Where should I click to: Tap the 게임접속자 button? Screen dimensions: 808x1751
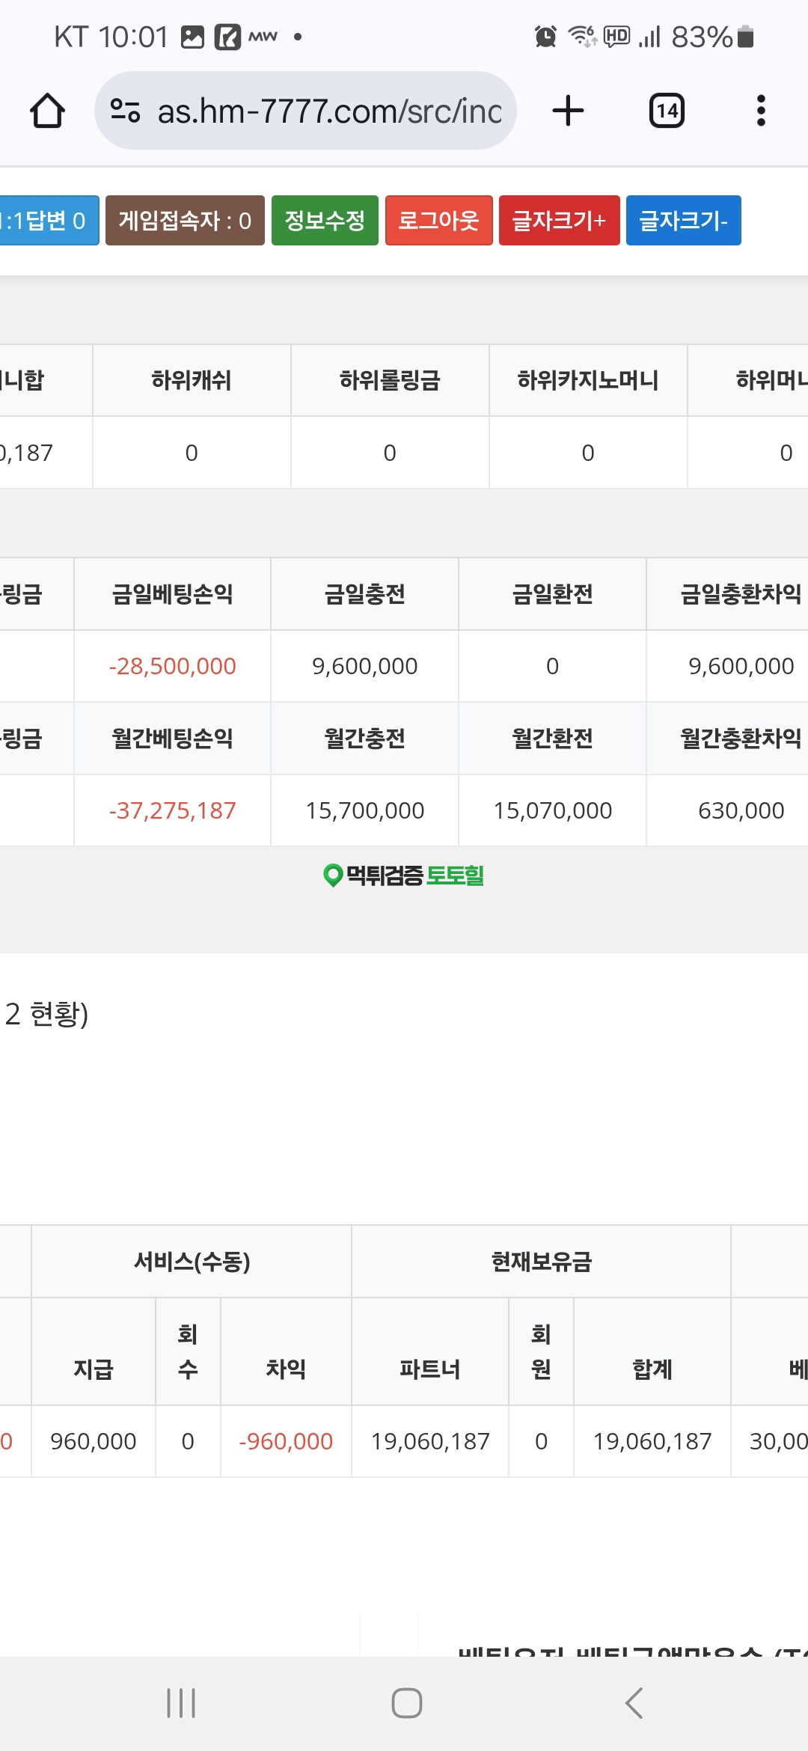pyautogui.click(x=185, y=221)
